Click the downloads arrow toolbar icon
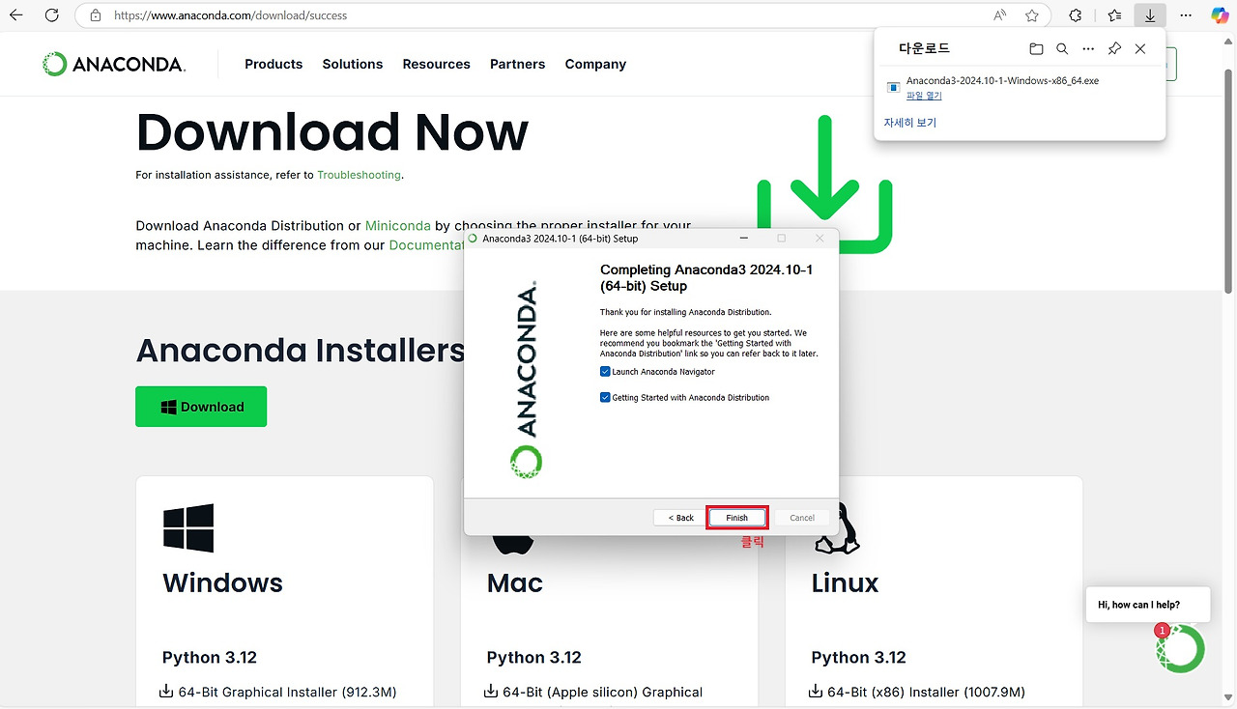Screen dimensions: 1237x709 (x=1150, y=15)
